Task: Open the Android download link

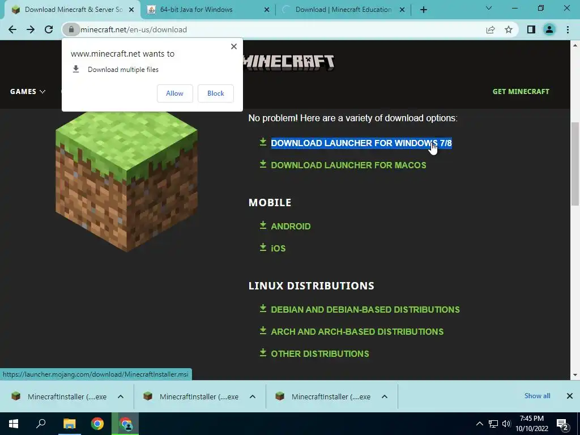Action: [291, 227]
